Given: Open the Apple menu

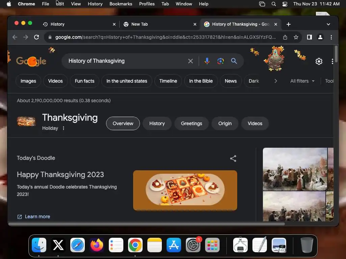Looking at the screenshot, I should 9,4.
